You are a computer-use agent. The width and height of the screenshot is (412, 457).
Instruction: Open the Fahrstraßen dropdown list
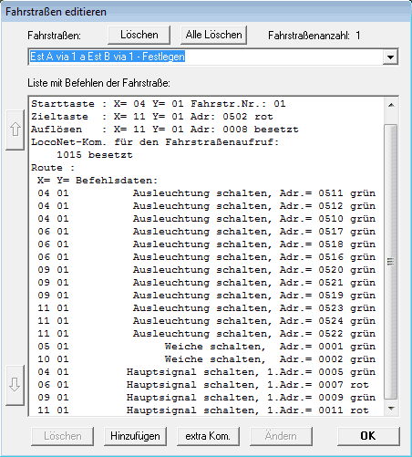(390, 57)
